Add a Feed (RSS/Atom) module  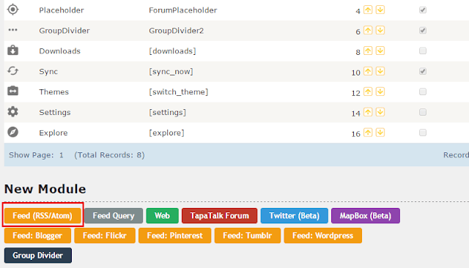tap(43, 216)
